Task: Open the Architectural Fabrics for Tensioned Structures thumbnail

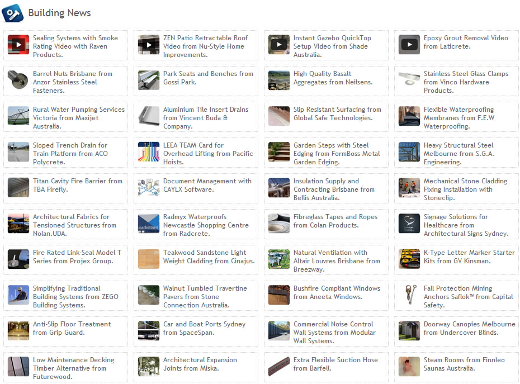Action: click(18, 224)
